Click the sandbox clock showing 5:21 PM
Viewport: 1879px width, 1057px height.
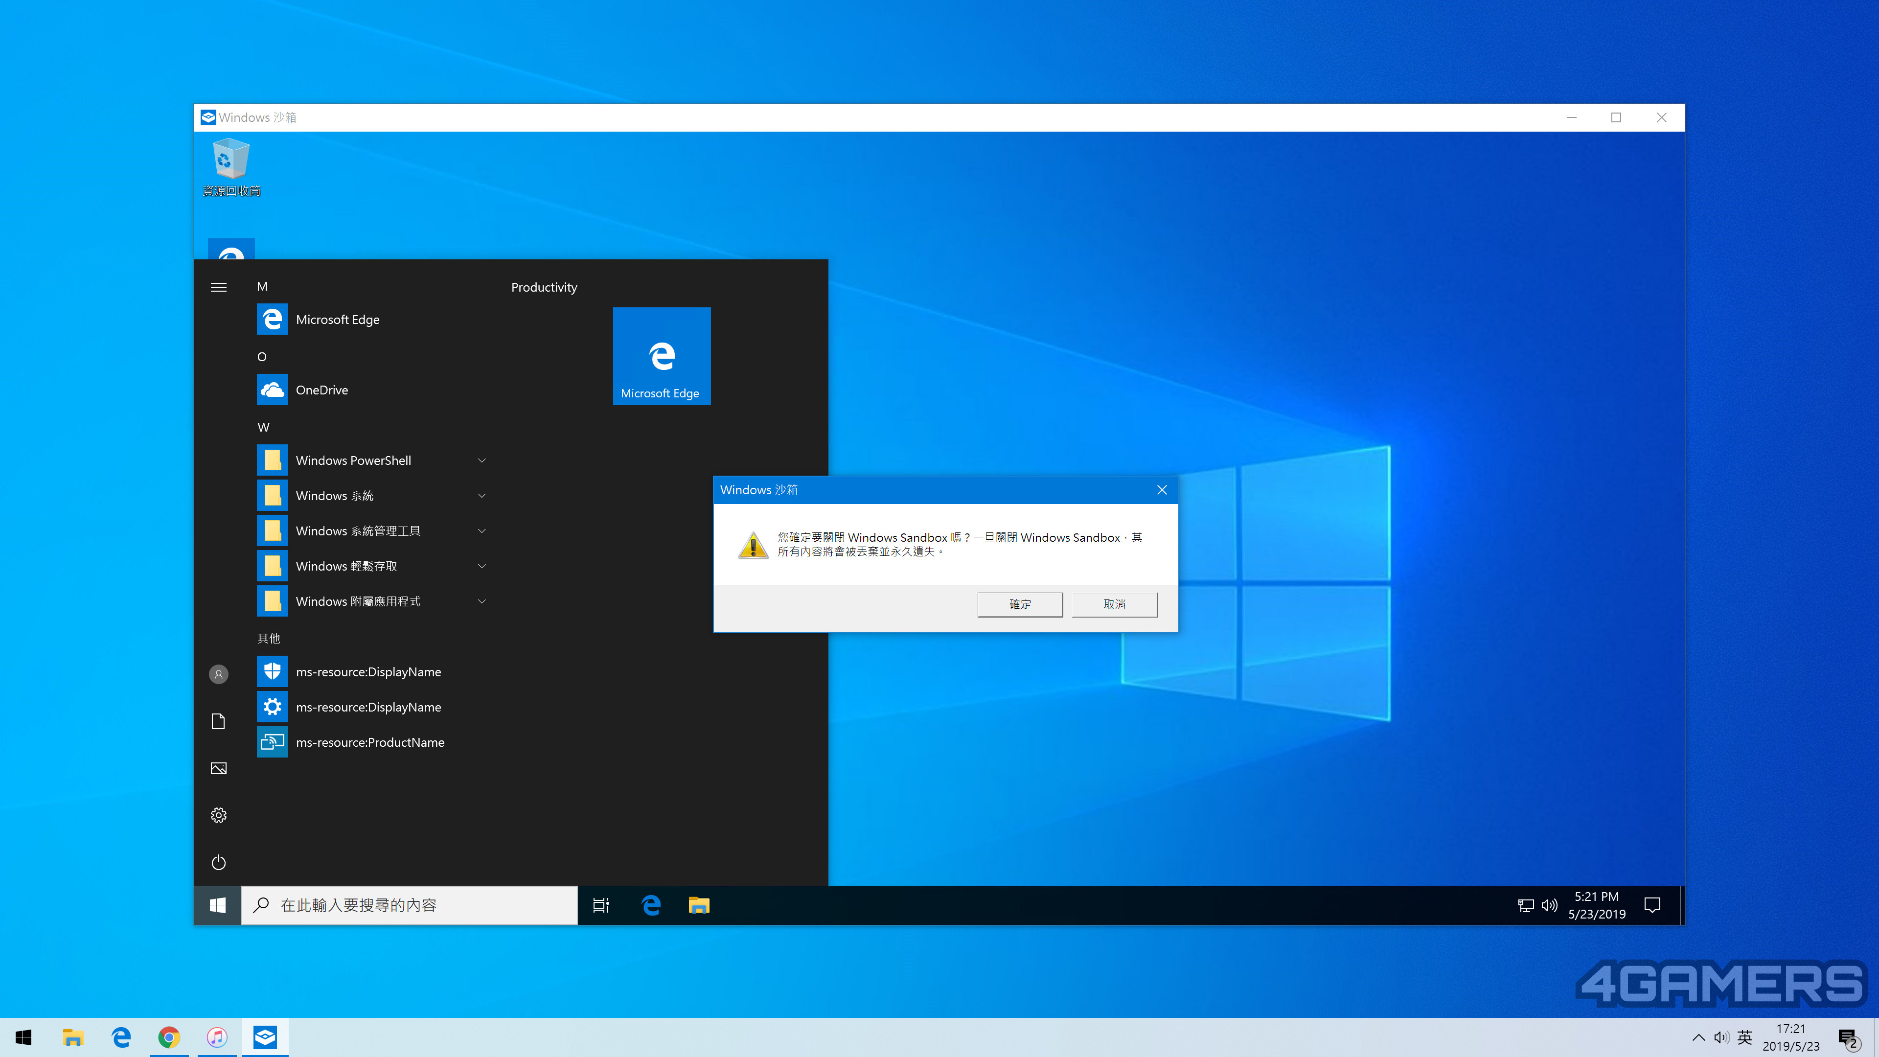point(1597,905)
